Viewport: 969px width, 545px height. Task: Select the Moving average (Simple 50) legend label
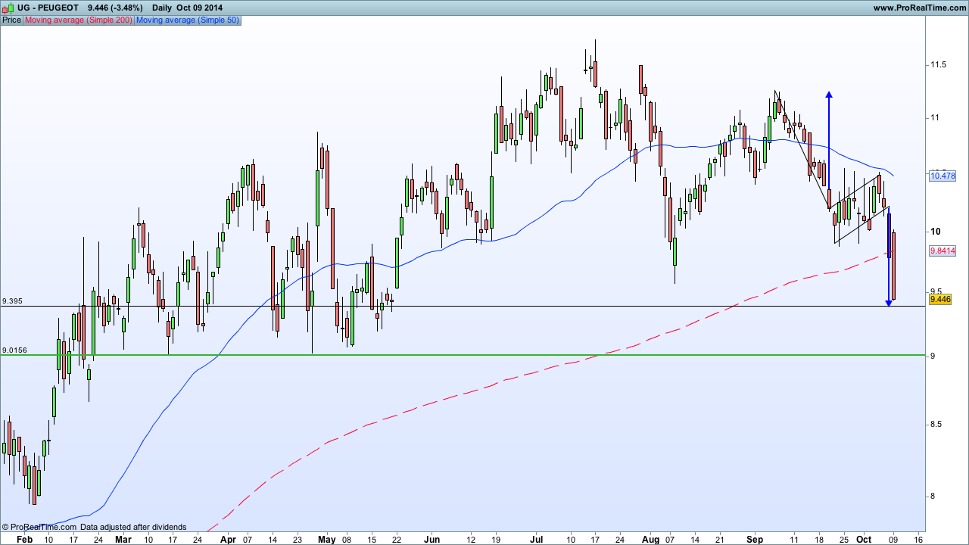[187, 20]
